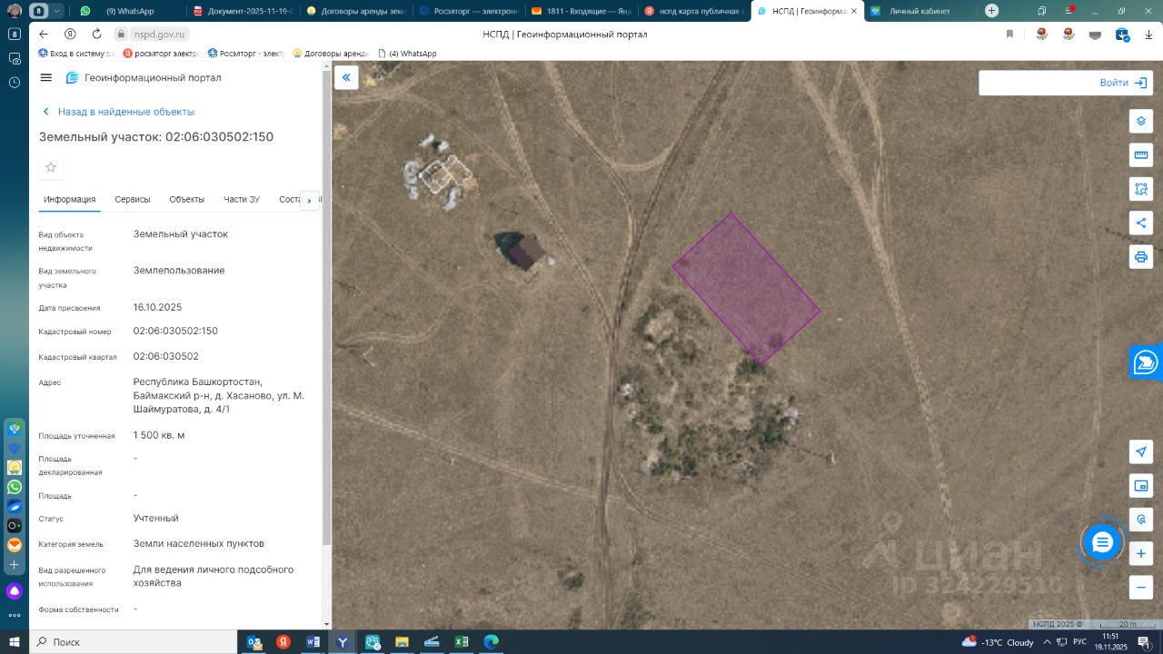
Task: Click the rotate map search button
Action: (1141, 520)
